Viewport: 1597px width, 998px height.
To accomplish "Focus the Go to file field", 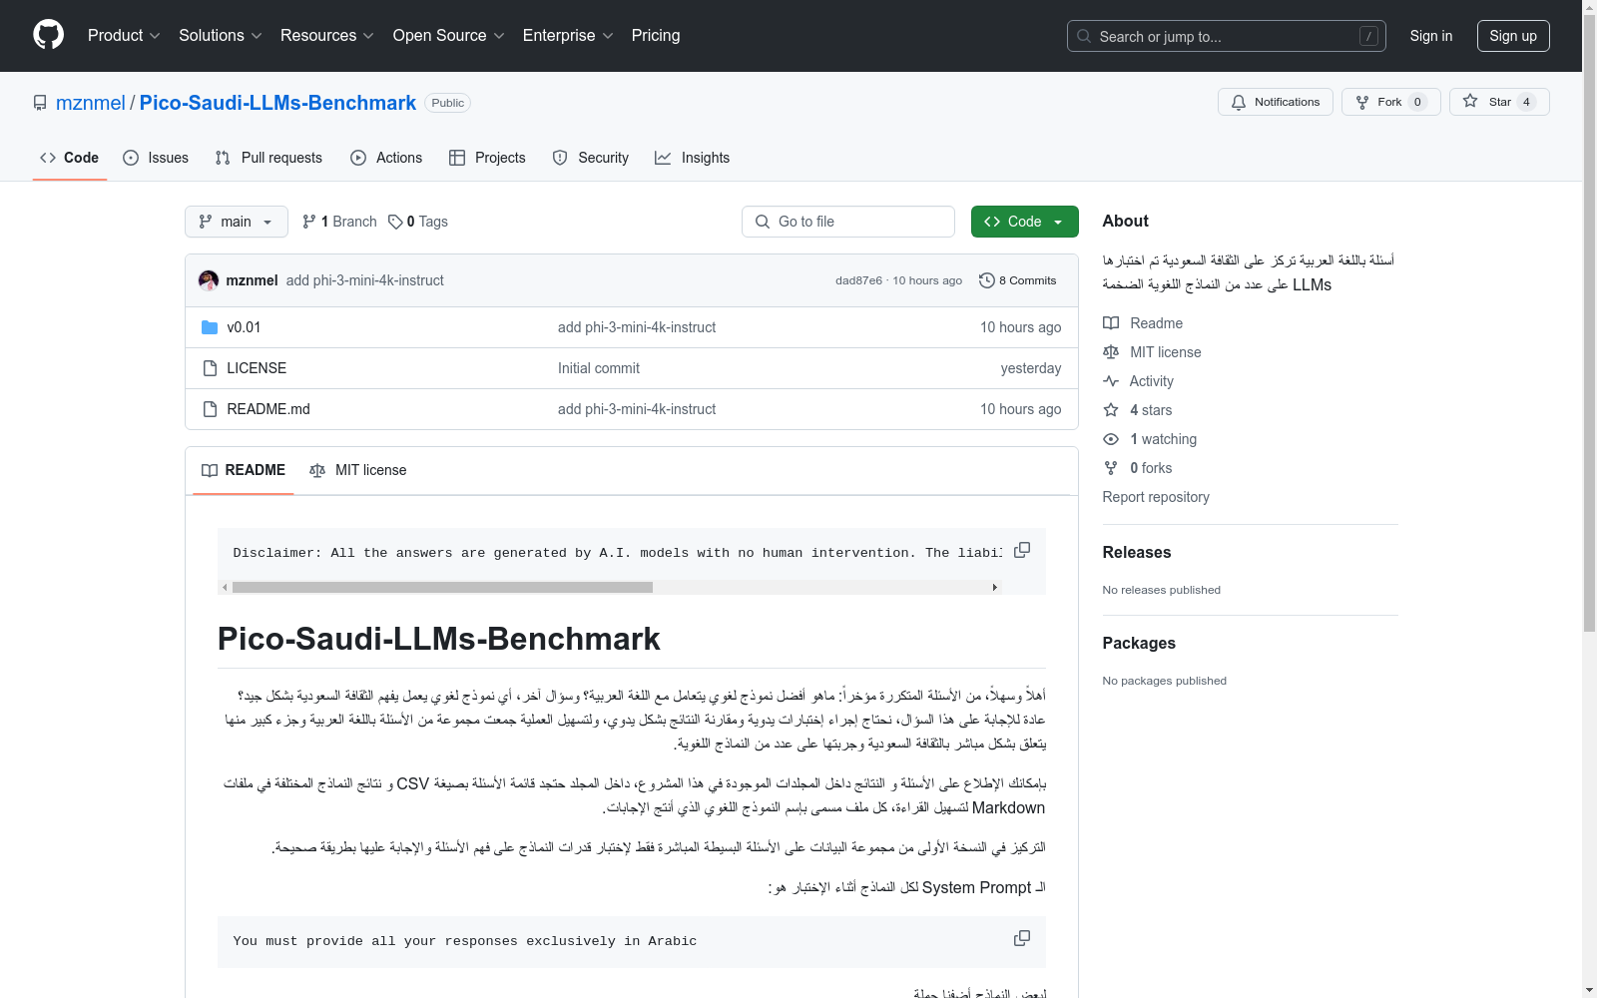I will pos(848,222).
